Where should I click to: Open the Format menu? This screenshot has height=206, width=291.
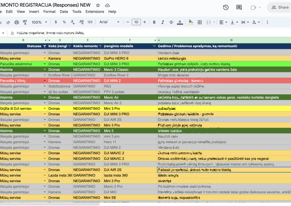point(49,12)
